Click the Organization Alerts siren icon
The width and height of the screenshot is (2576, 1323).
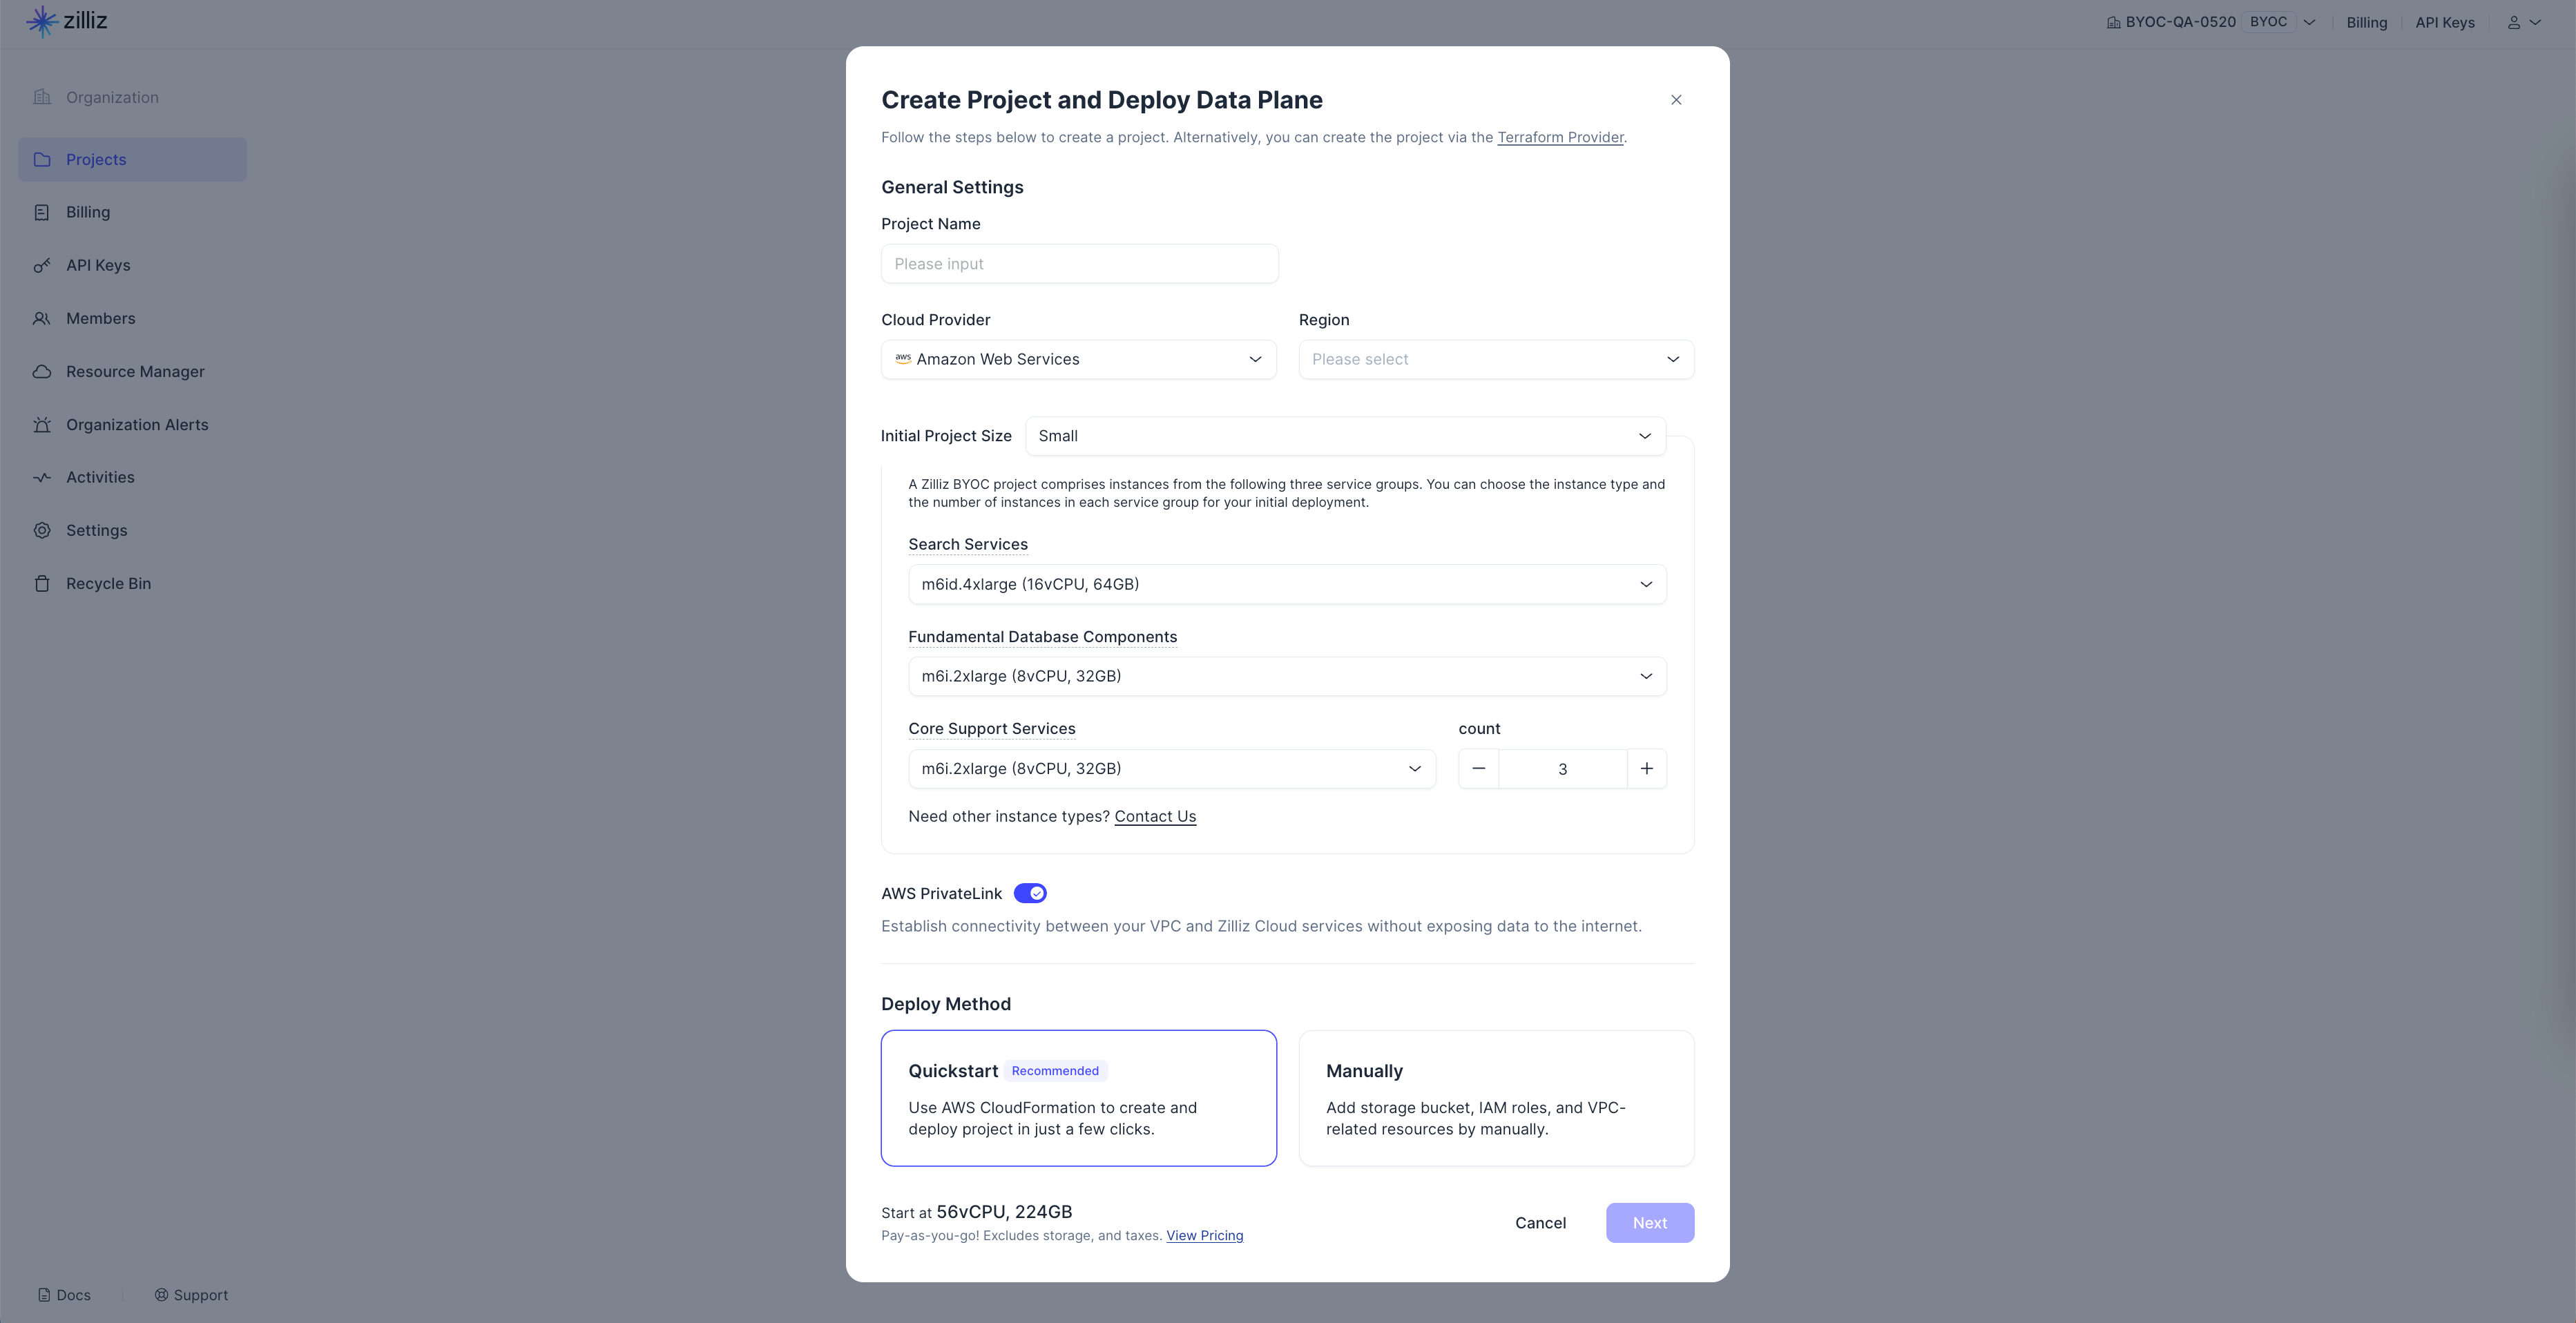point(42,425)
